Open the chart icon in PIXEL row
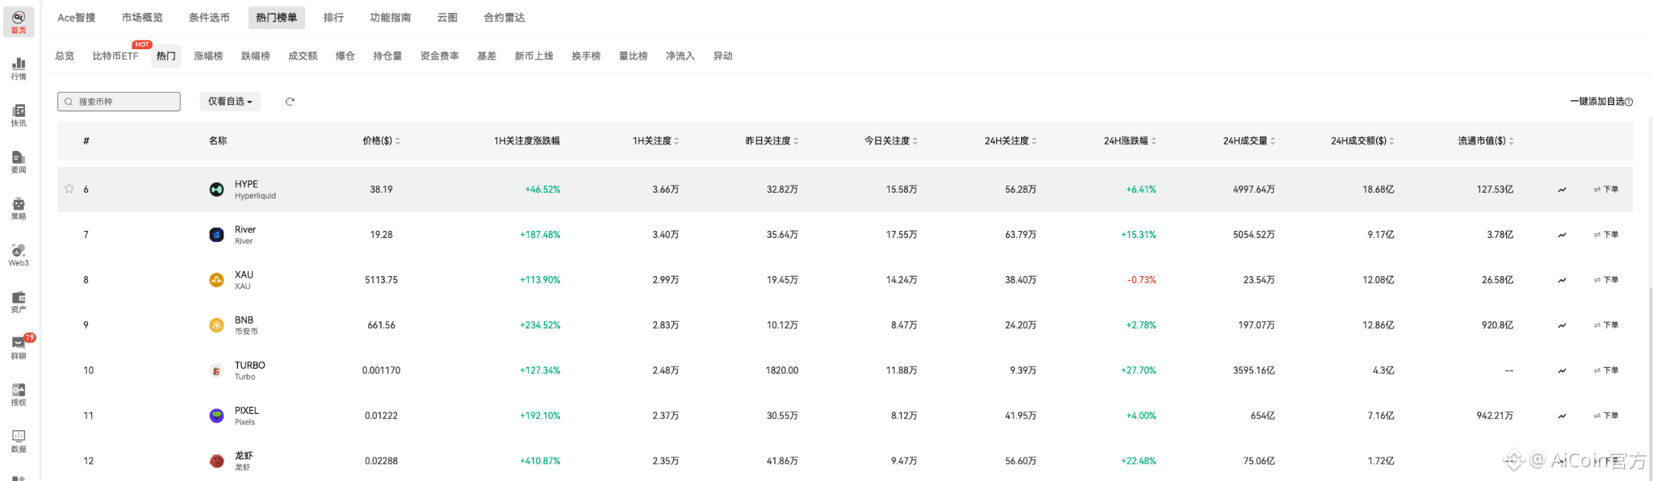The image size is (1653, 481). pos(1562,416)
